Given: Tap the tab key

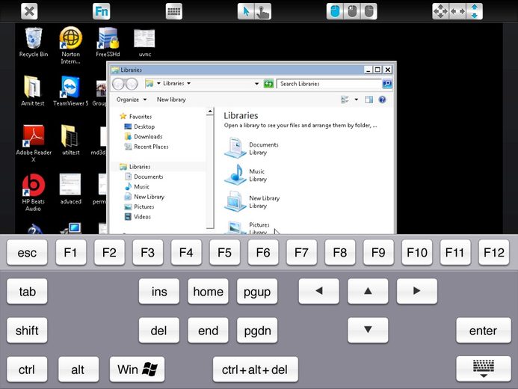Looking at the screenshot, I should (x=27, y=292).
